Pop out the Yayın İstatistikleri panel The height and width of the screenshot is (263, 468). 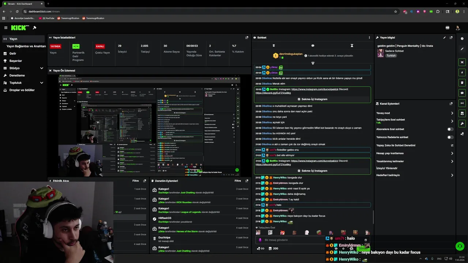click(x=247, y=38)
